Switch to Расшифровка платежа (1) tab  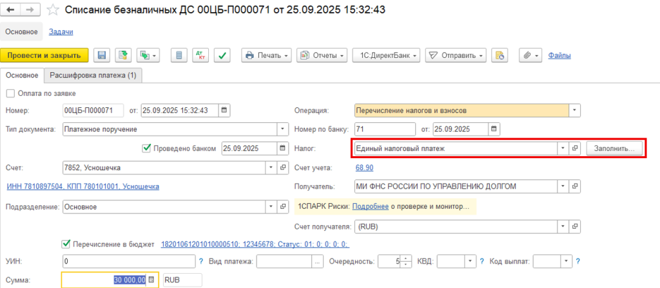93,76
